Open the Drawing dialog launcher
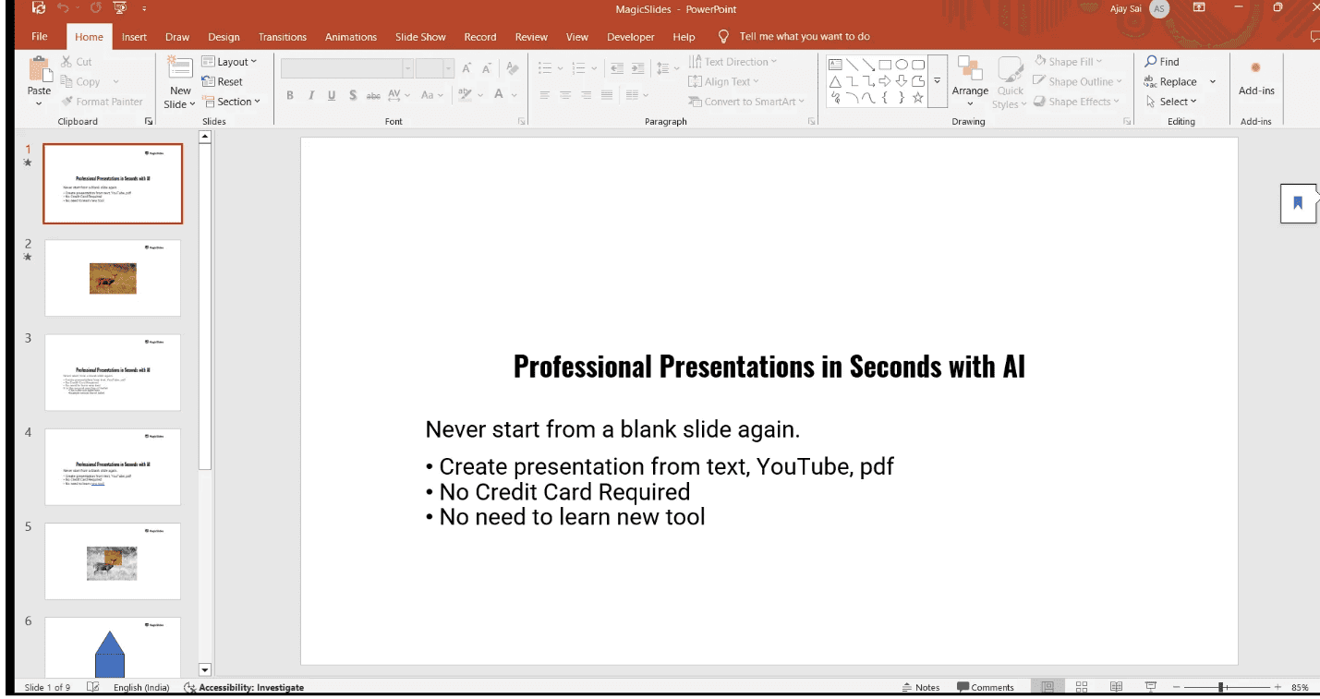 (1127, 122)
